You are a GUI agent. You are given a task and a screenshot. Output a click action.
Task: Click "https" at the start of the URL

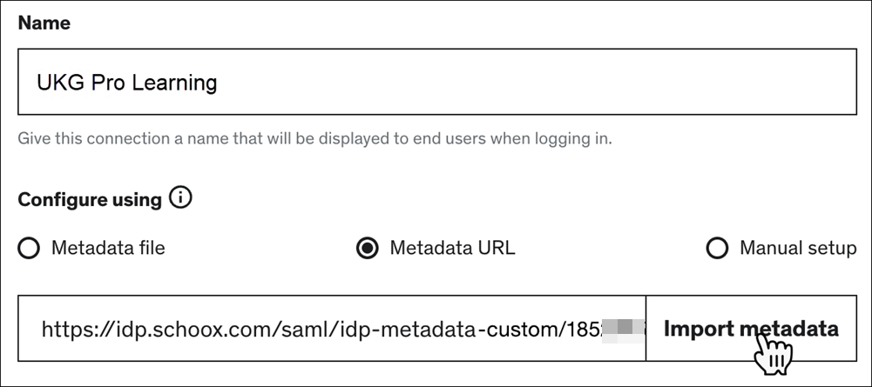pos(63,329)
